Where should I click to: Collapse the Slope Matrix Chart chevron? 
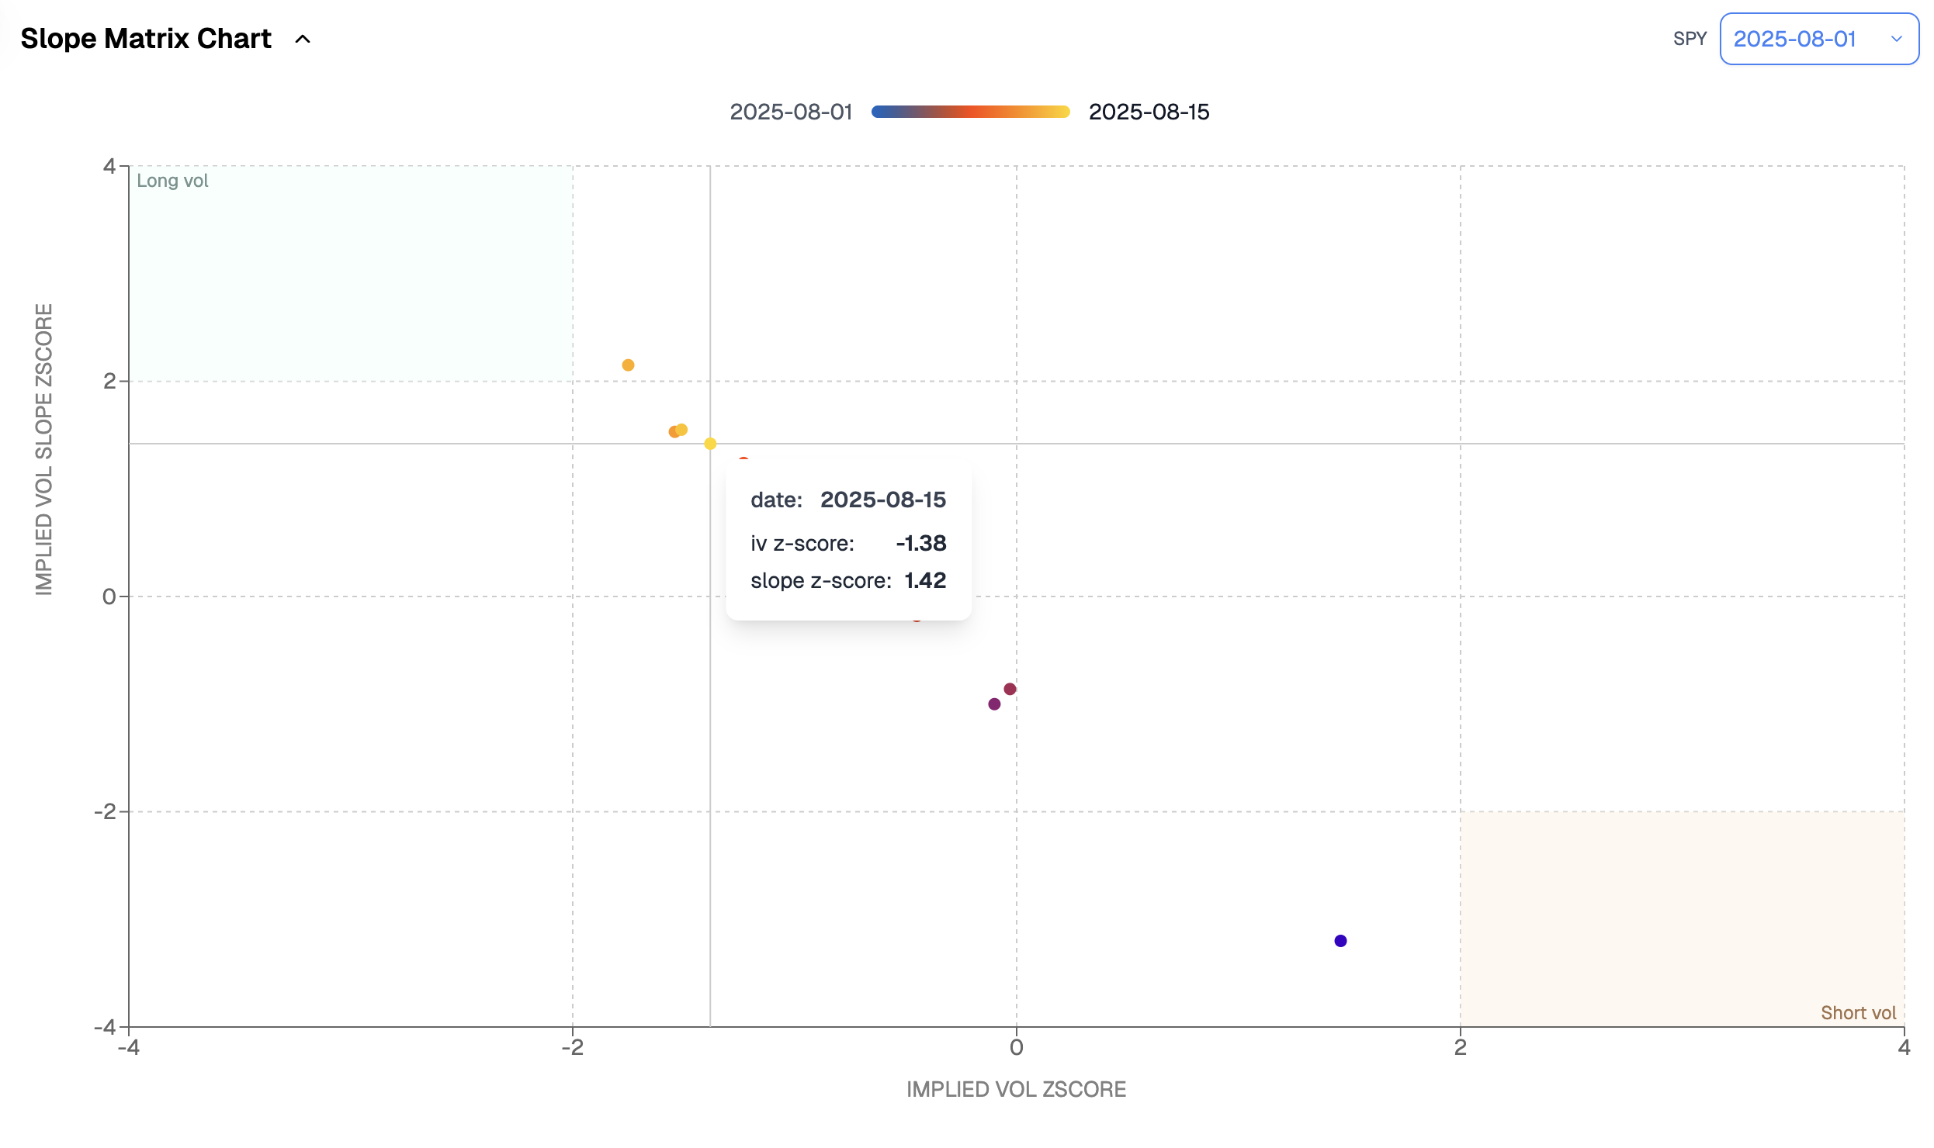coord(303,39)
